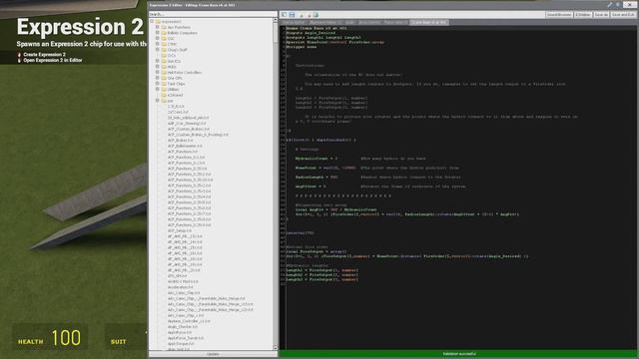The width and height of the screenshot is (639, 359).
Task: Expand the Aps Functions folder
Action: pos(158,27)
